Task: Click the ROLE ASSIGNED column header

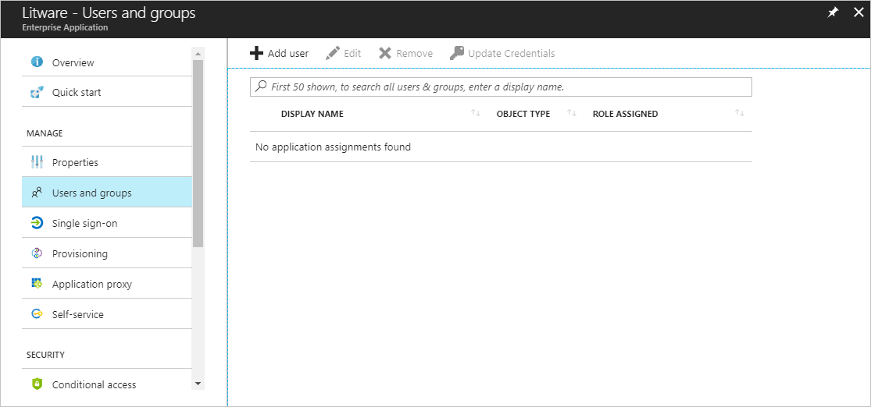Action: point(625,114)
